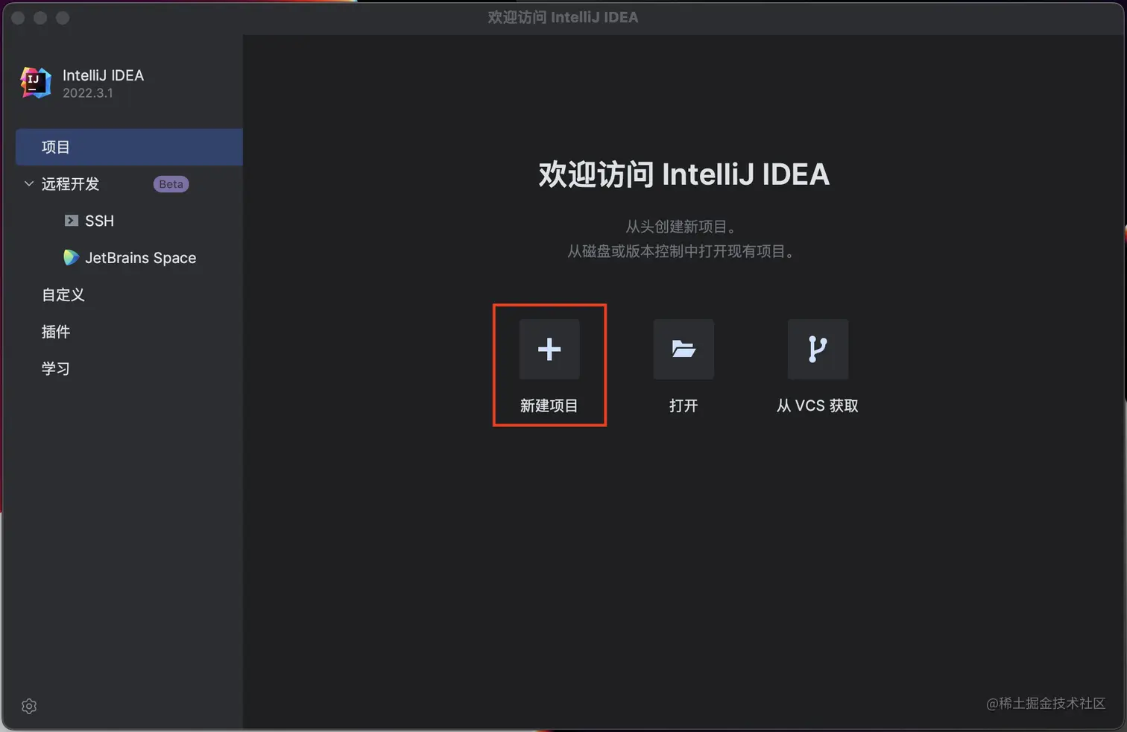Click the 打开 label
Screen dimensions: 1127x732
684,406
